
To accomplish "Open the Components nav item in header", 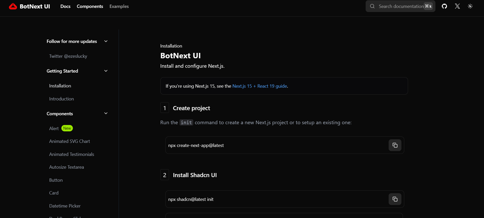I will pyautogui.click(x=90, y=6).
